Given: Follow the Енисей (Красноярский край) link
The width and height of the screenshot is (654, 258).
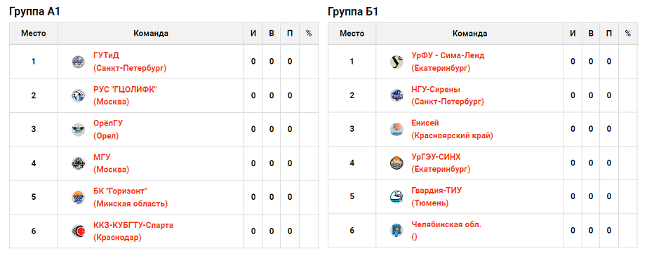Looking at the screenshot, I should point(452,130).
